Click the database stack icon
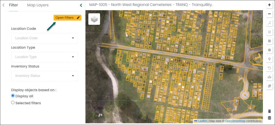This screenshot has width=275, height=125. click(x=269, y=118)
